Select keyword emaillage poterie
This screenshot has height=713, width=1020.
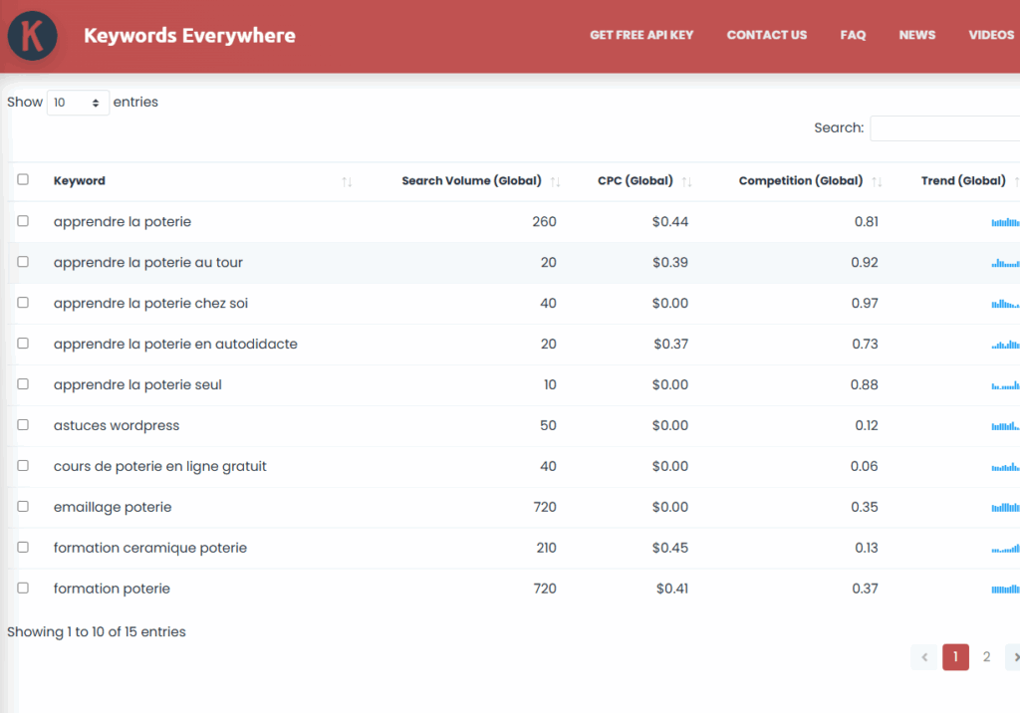[113, 508]
